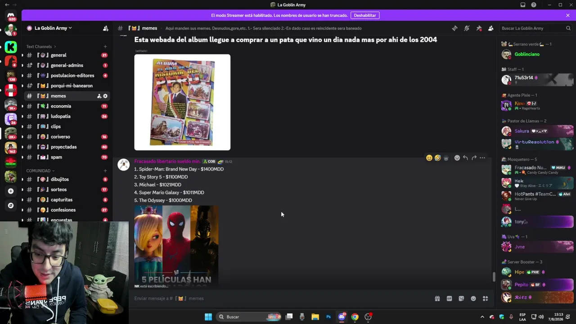Add a channel to Text Channels with the plus
The image size is (576, 324).
click(105, 46)
